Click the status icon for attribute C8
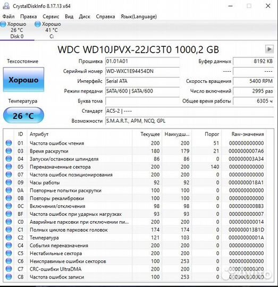278x287 pixels. (9, 277)
